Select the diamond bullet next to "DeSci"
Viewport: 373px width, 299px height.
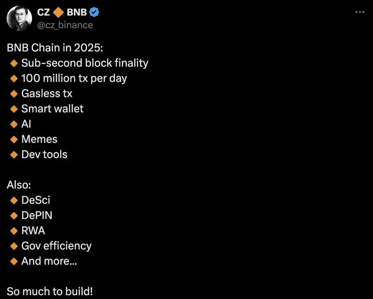click(14, 200)
